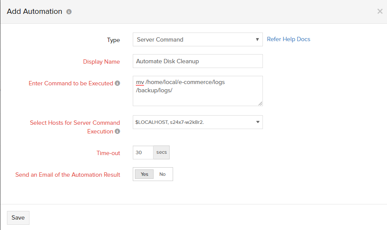The height and width of the screenshot is (230, 387).
Task: Click into the Display Name field
Action: click(198, 61)
